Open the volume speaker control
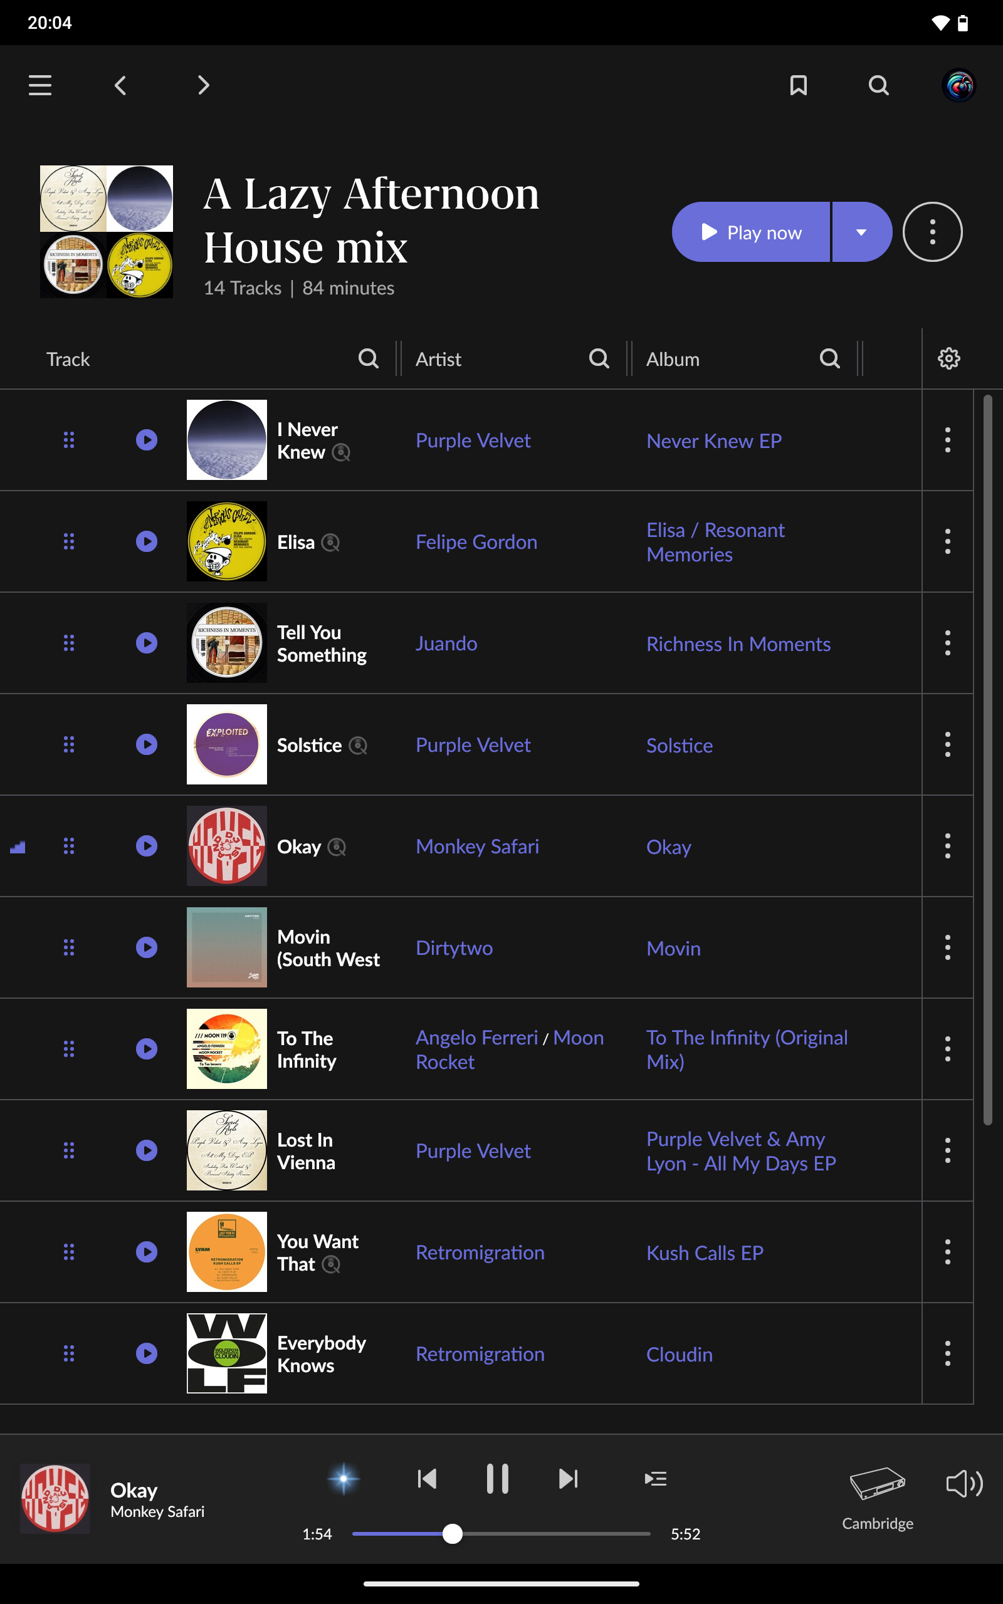The width and height of the screenshot is (1003, 1604). click(964, 1483)
